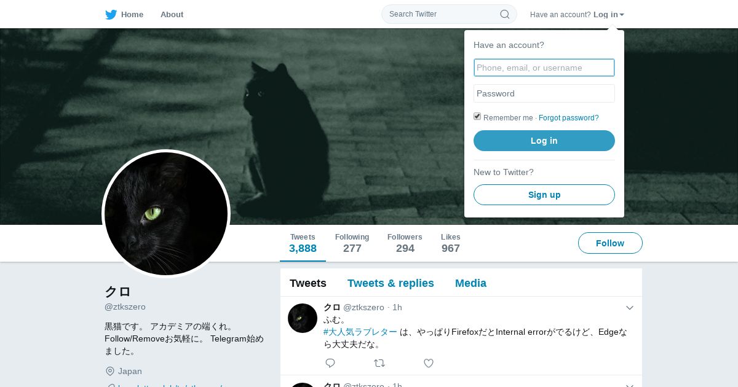
Task: Switch to the Media tab
Action: click(470, 283)
